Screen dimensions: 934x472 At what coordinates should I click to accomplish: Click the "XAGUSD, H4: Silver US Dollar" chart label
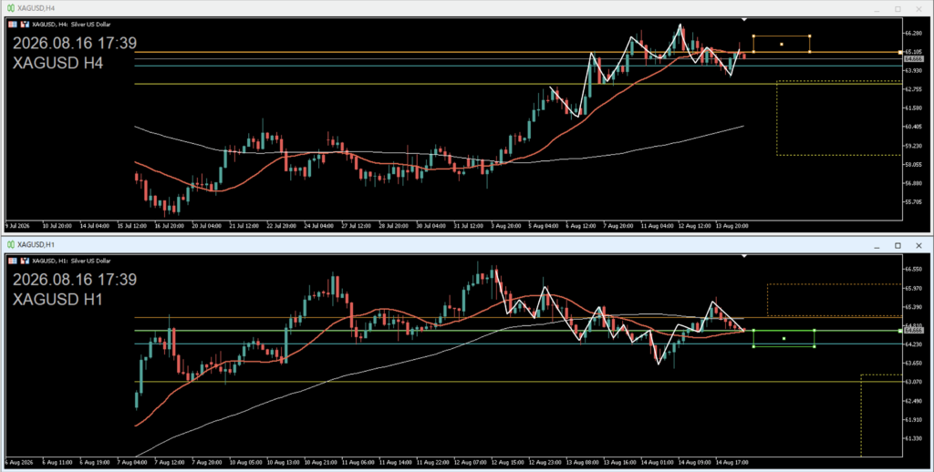(x=71, y=25)
